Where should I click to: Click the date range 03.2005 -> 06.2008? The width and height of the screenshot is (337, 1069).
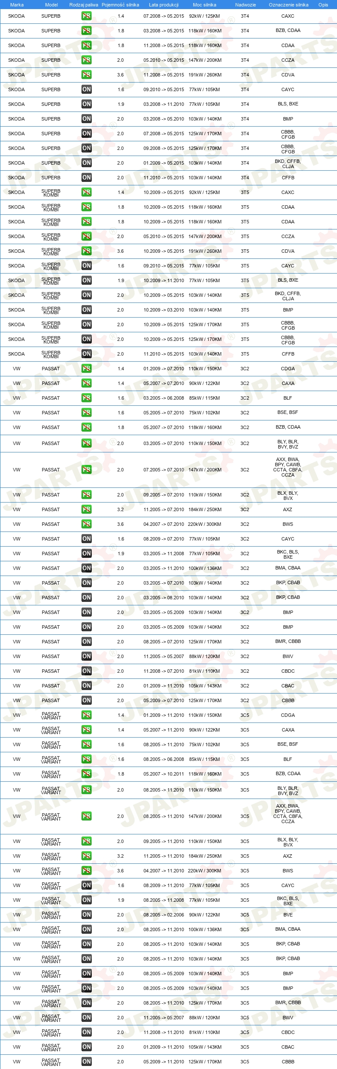(x=164, y=398)
